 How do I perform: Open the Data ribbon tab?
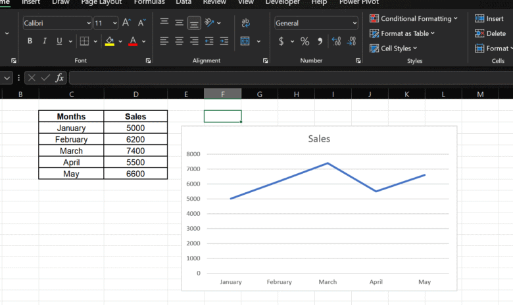(x=183, y=2)
